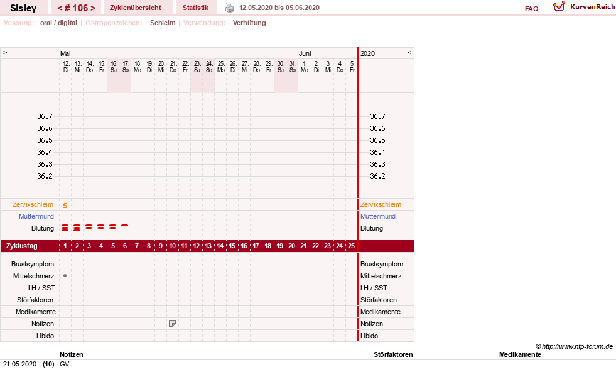This screenshot has width=616, height=379.
Task: Select date header '16. Sa'
Action: coord(114,67)
